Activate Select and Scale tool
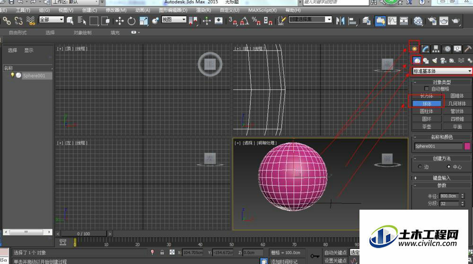Viewport: 473px width, 264px height. (x=144, y=21)
